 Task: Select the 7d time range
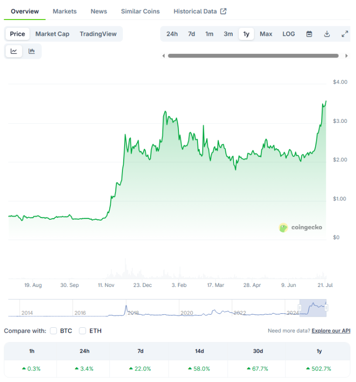point(191,33)
